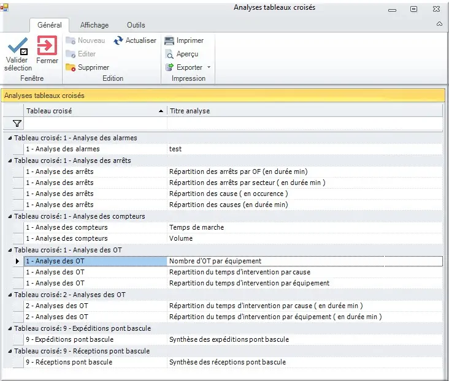Click the Fermer button label
The image size is (449, 381).
point(47,61)
